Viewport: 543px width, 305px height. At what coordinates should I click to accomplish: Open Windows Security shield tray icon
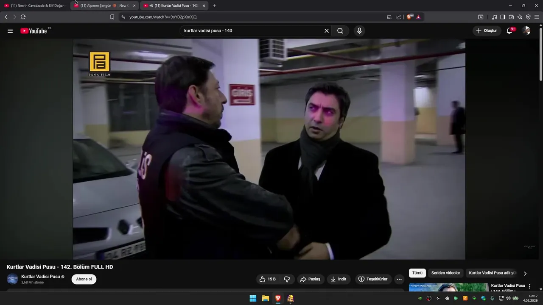483,298
